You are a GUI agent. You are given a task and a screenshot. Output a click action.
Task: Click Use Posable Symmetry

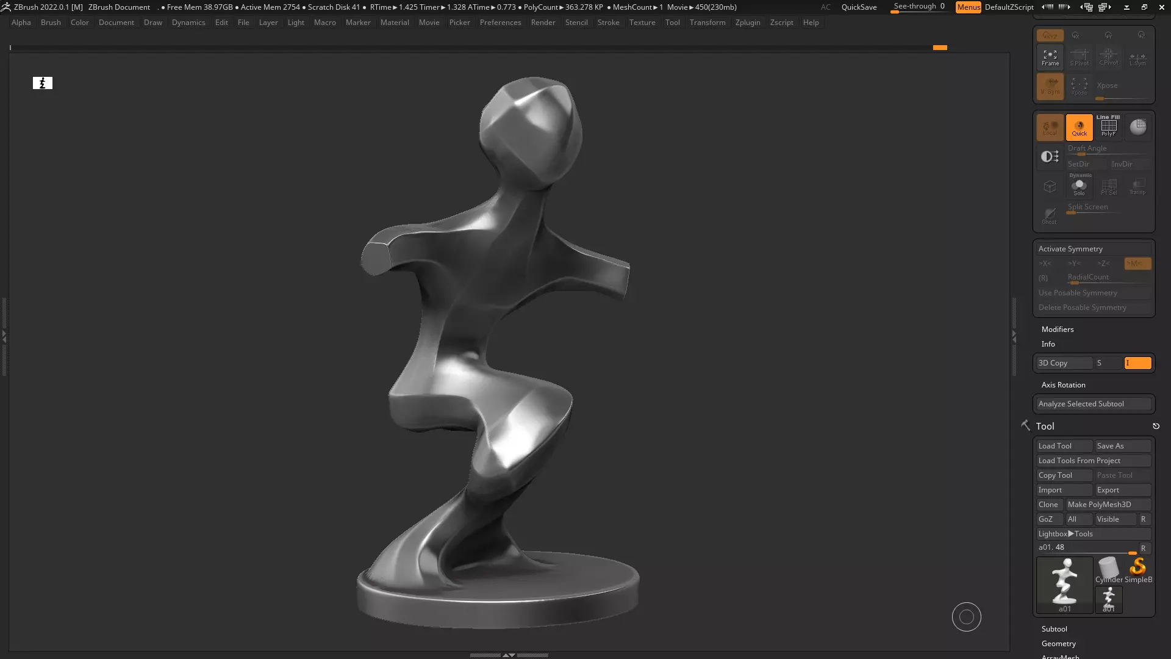click(x=1094, y=293)
